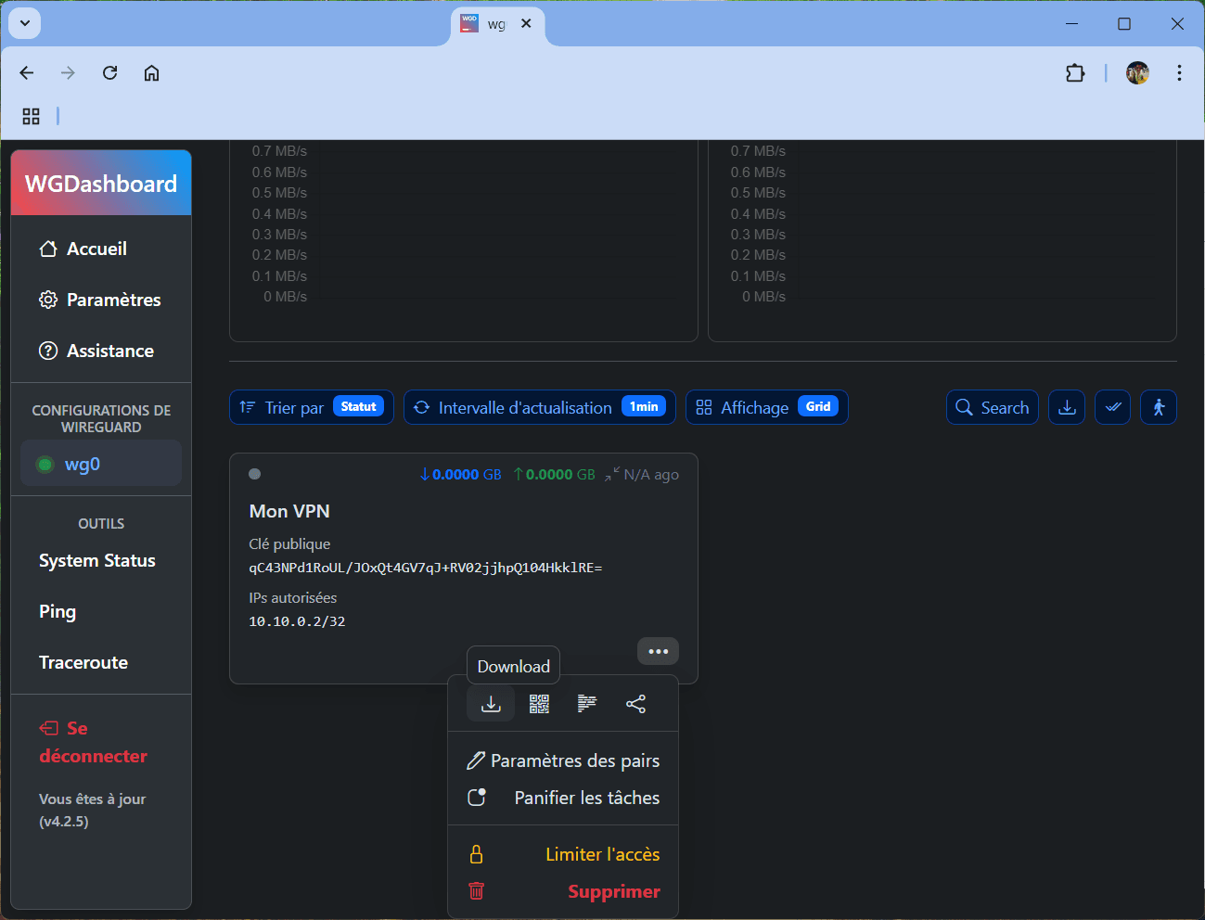The image size is (1205, 920).
Task: Open the browser extensions puzzle icon
Action: pos(1075,72)
